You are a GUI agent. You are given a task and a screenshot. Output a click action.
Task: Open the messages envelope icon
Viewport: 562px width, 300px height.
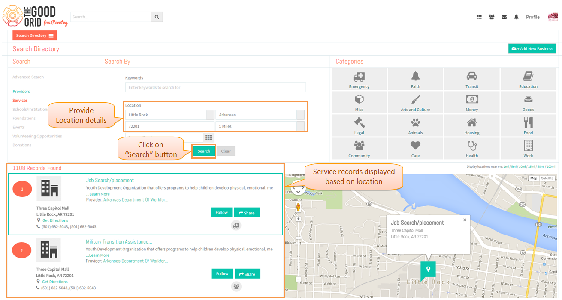(x=504, y=17)
